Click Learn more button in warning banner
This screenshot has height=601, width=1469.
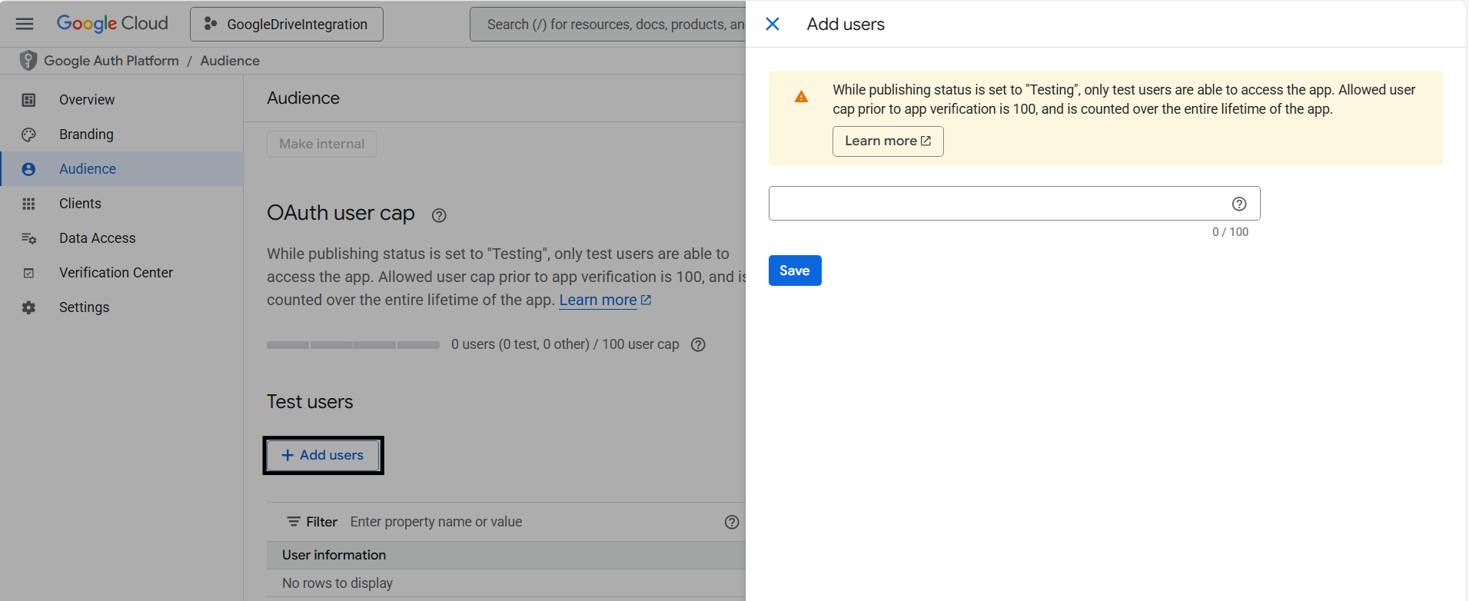coord(887,141)
